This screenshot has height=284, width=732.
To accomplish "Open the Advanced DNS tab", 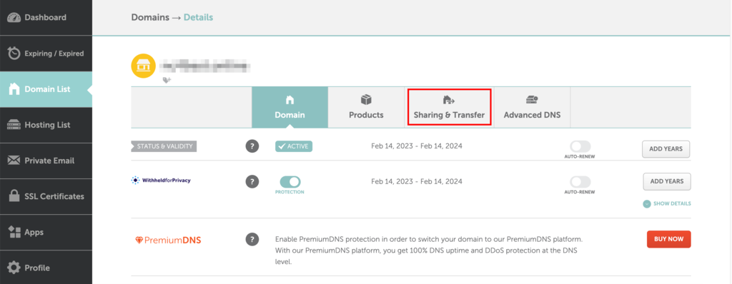I will (532, 107).
